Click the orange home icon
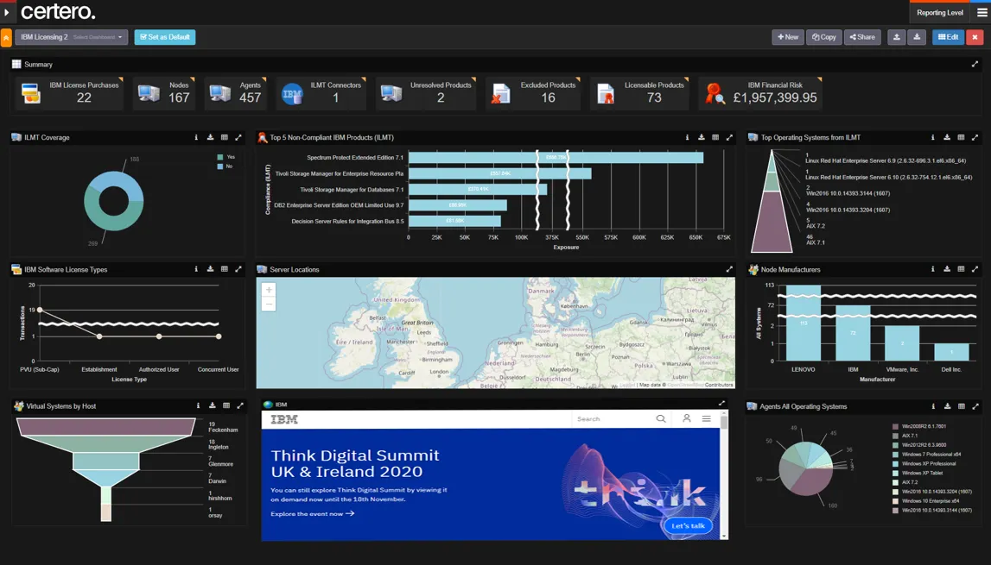 (6, 37)
